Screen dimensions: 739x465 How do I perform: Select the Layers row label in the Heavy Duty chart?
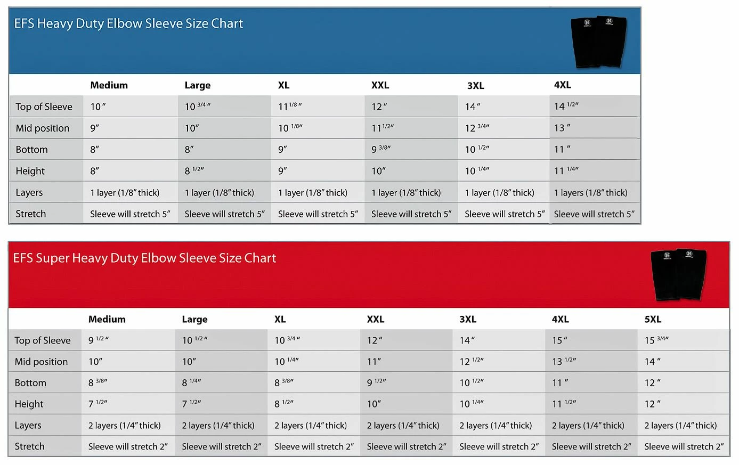pos(29,192)
